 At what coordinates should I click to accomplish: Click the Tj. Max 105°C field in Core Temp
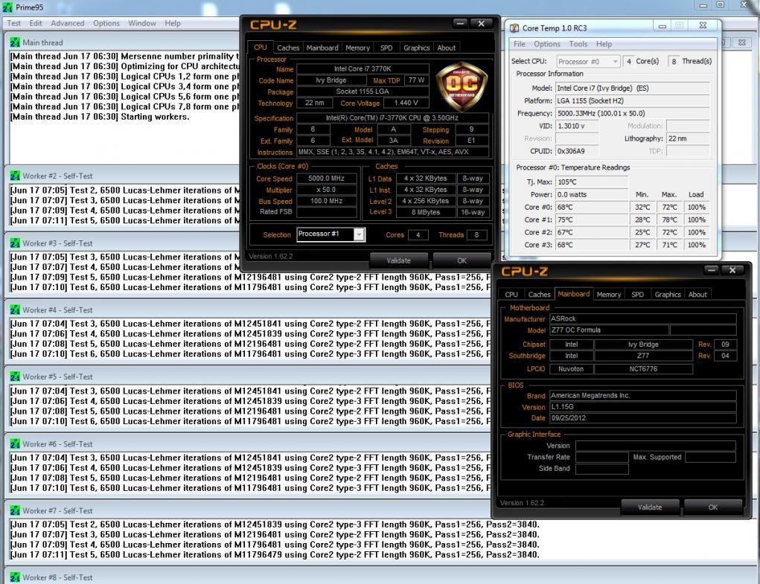pos(591,182)
